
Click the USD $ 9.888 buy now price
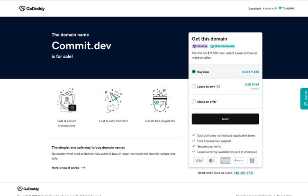pos(251,72)
